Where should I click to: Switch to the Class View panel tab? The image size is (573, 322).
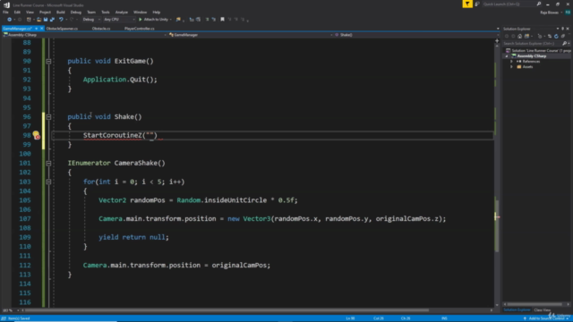(x=542, y=310)
